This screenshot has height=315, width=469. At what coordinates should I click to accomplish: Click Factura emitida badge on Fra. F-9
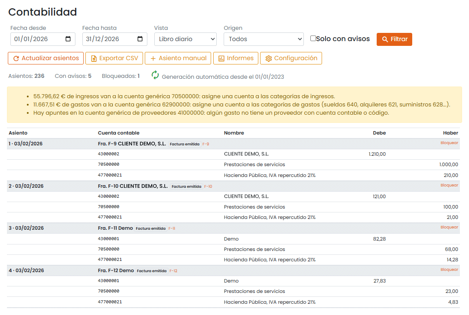(185, 144)
